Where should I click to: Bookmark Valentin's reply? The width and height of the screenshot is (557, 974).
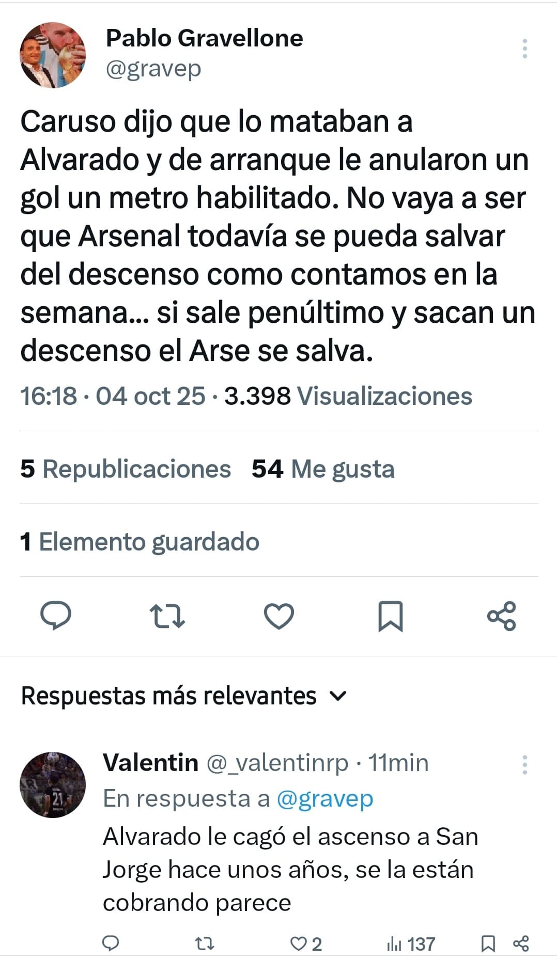point(488,944)
